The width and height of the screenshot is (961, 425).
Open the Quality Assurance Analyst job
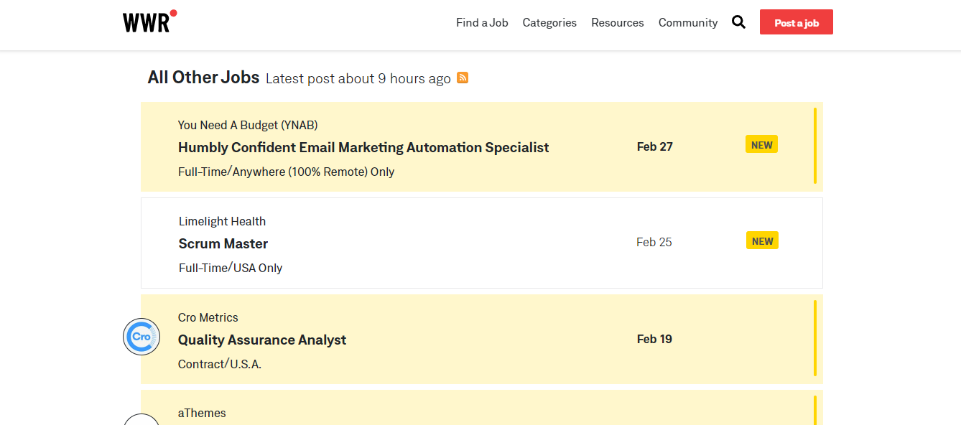262,340
